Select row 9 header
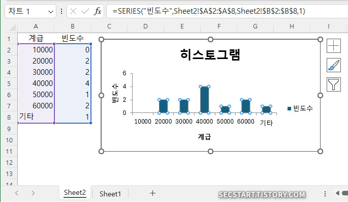The height and width of the screenshot is (202, 348). pos(9,129)
